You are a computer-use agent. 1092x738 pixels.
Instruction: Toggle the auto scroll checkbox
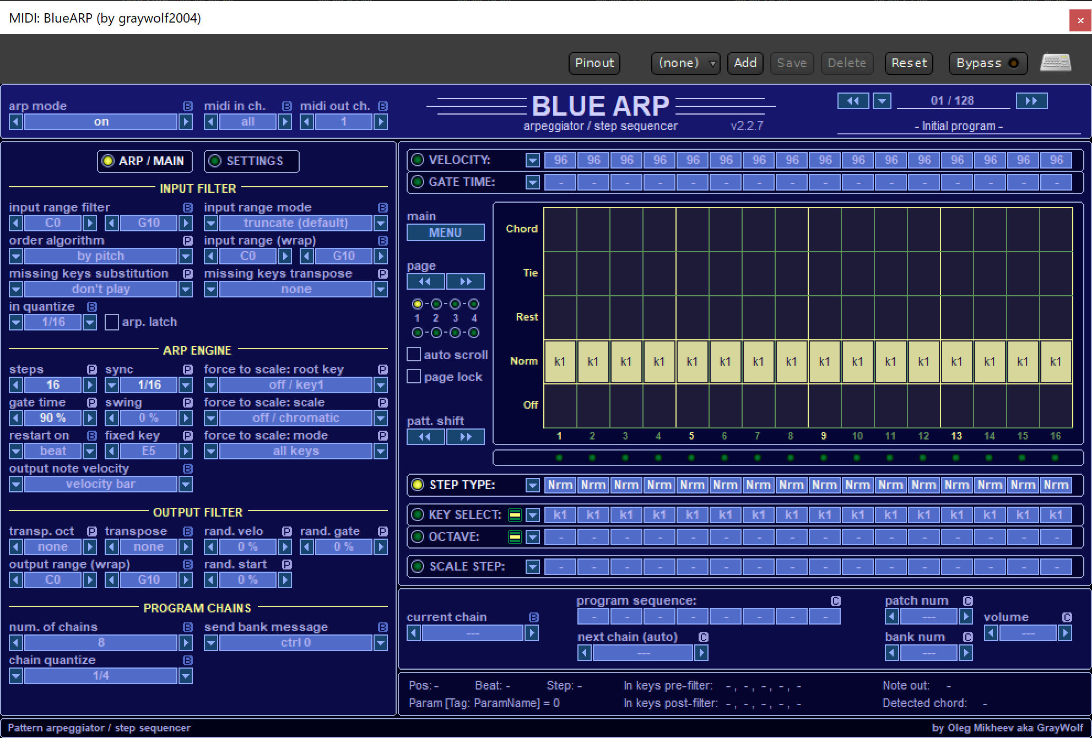[x=414, y=354]
